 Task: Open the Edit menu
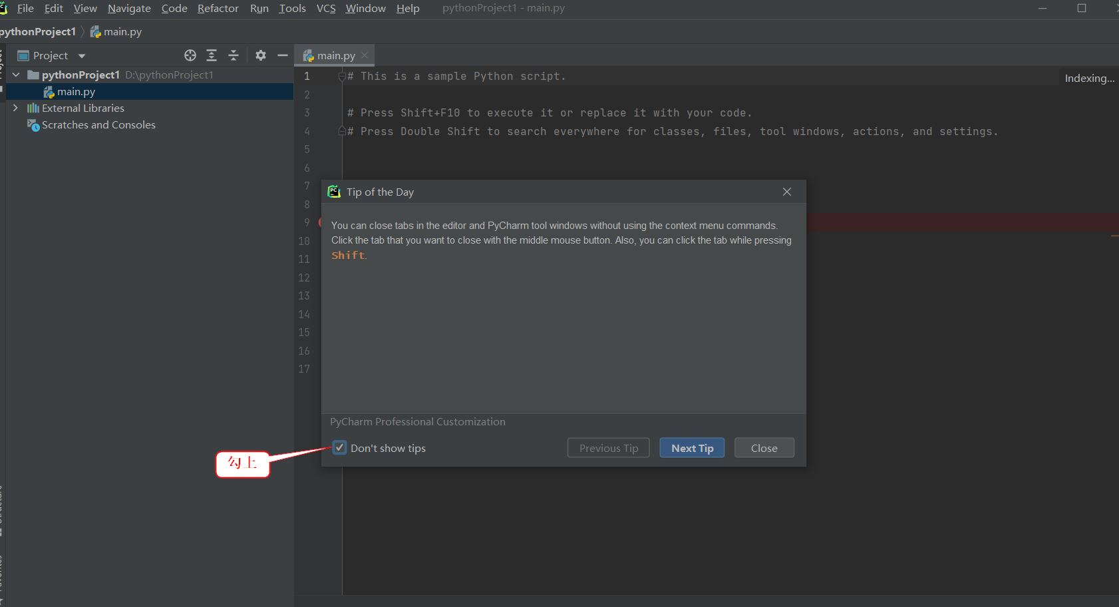[x=54, y=8]
